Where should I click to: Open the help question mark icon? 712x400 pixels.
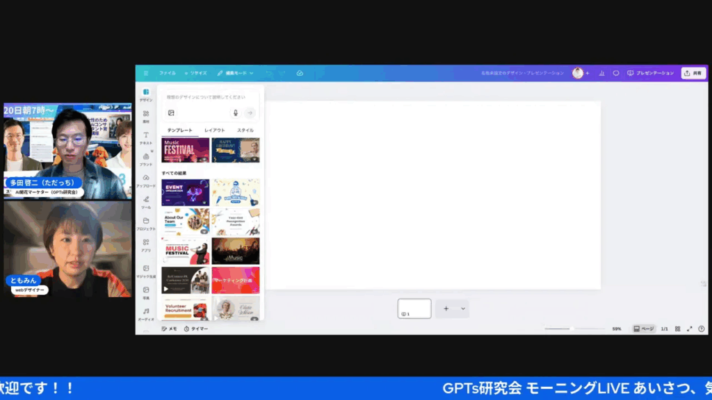[x=701, y=328]
